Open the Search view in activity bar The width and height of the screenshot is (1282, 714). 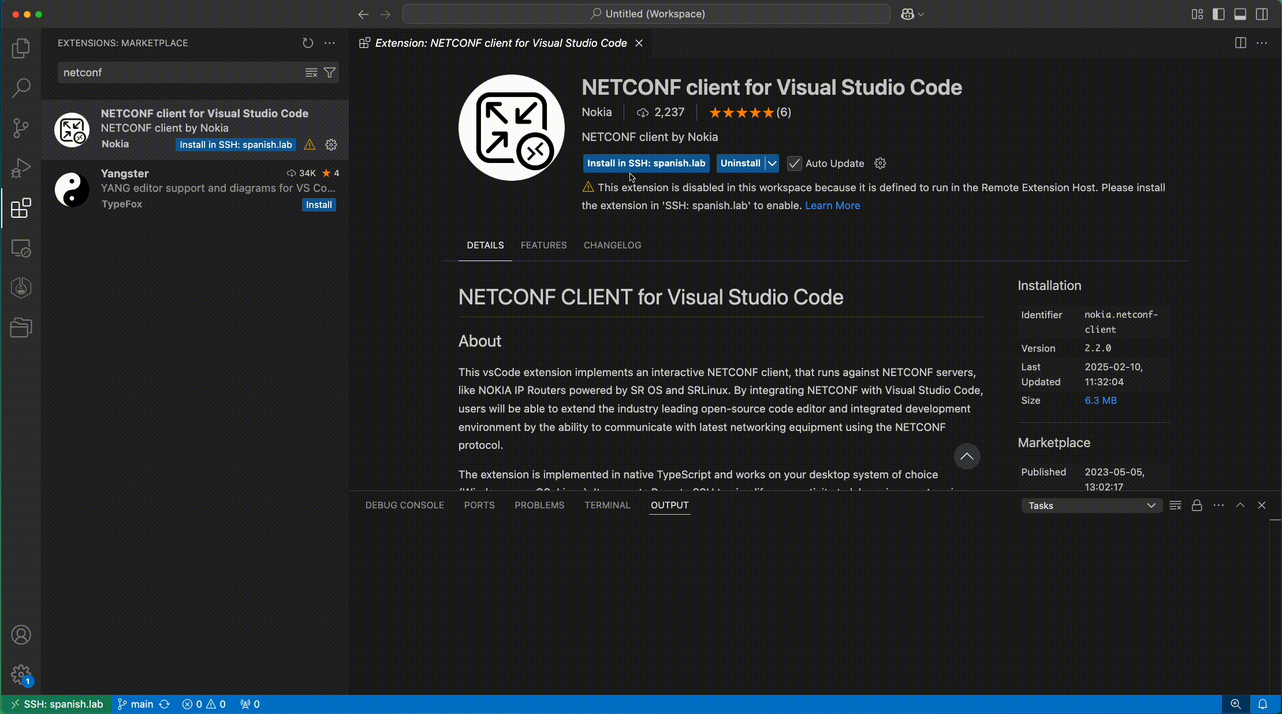pyautogui.click(x=21, y=88)
